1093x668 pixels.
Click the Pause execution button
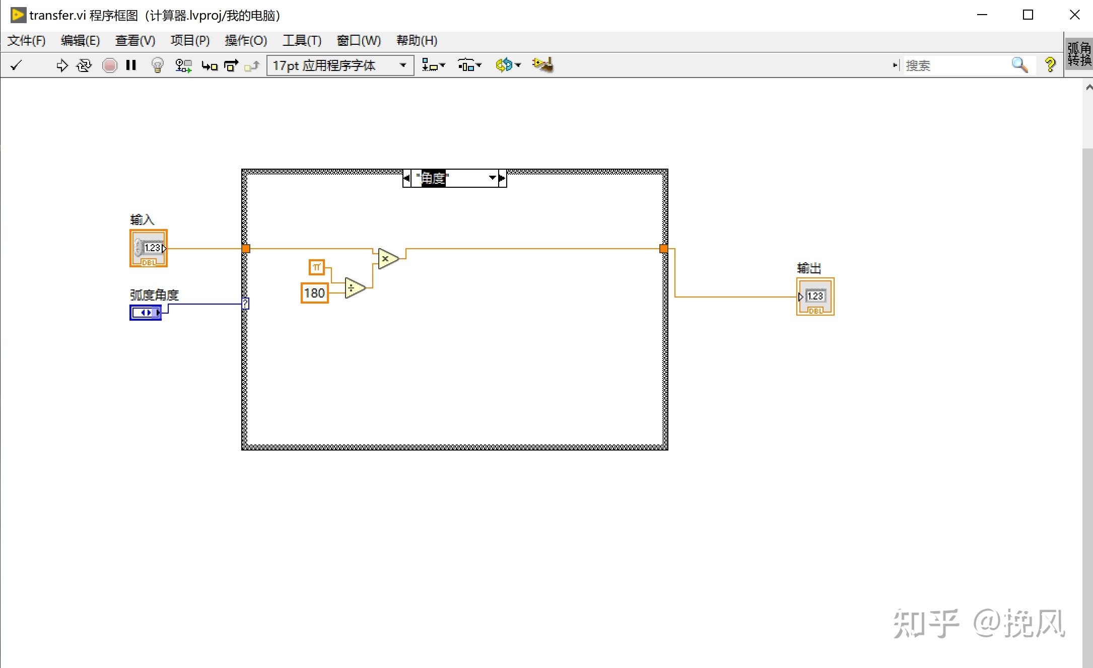[x=131, y=65]
